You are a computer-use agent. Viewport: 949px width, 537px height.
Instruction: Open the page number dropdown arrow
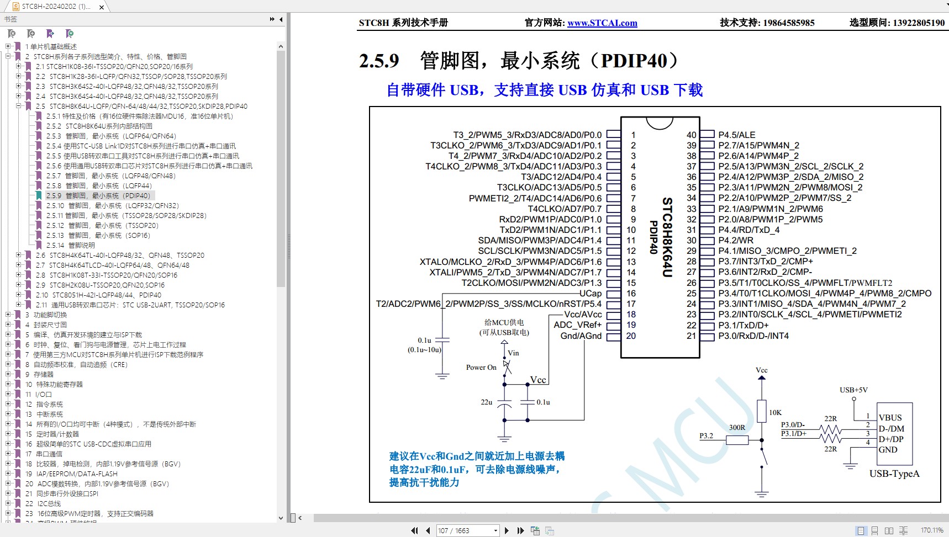tap(495, 530)
